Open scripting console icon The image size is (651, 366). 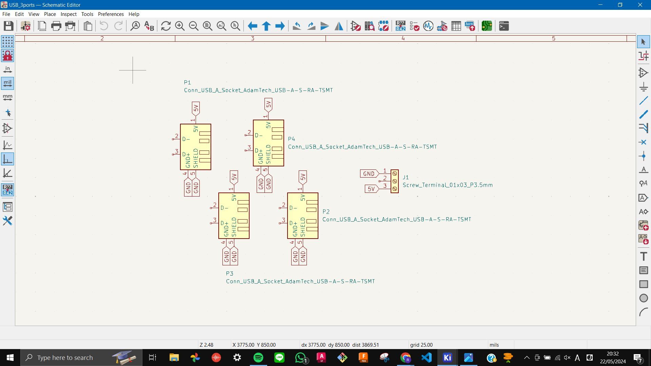504,26
